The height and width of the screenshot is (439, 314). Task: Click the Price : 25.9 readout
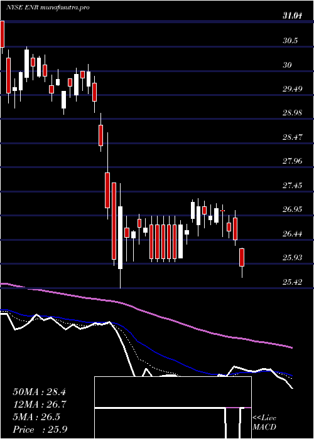pyautogui.click(x=40, y=430)
